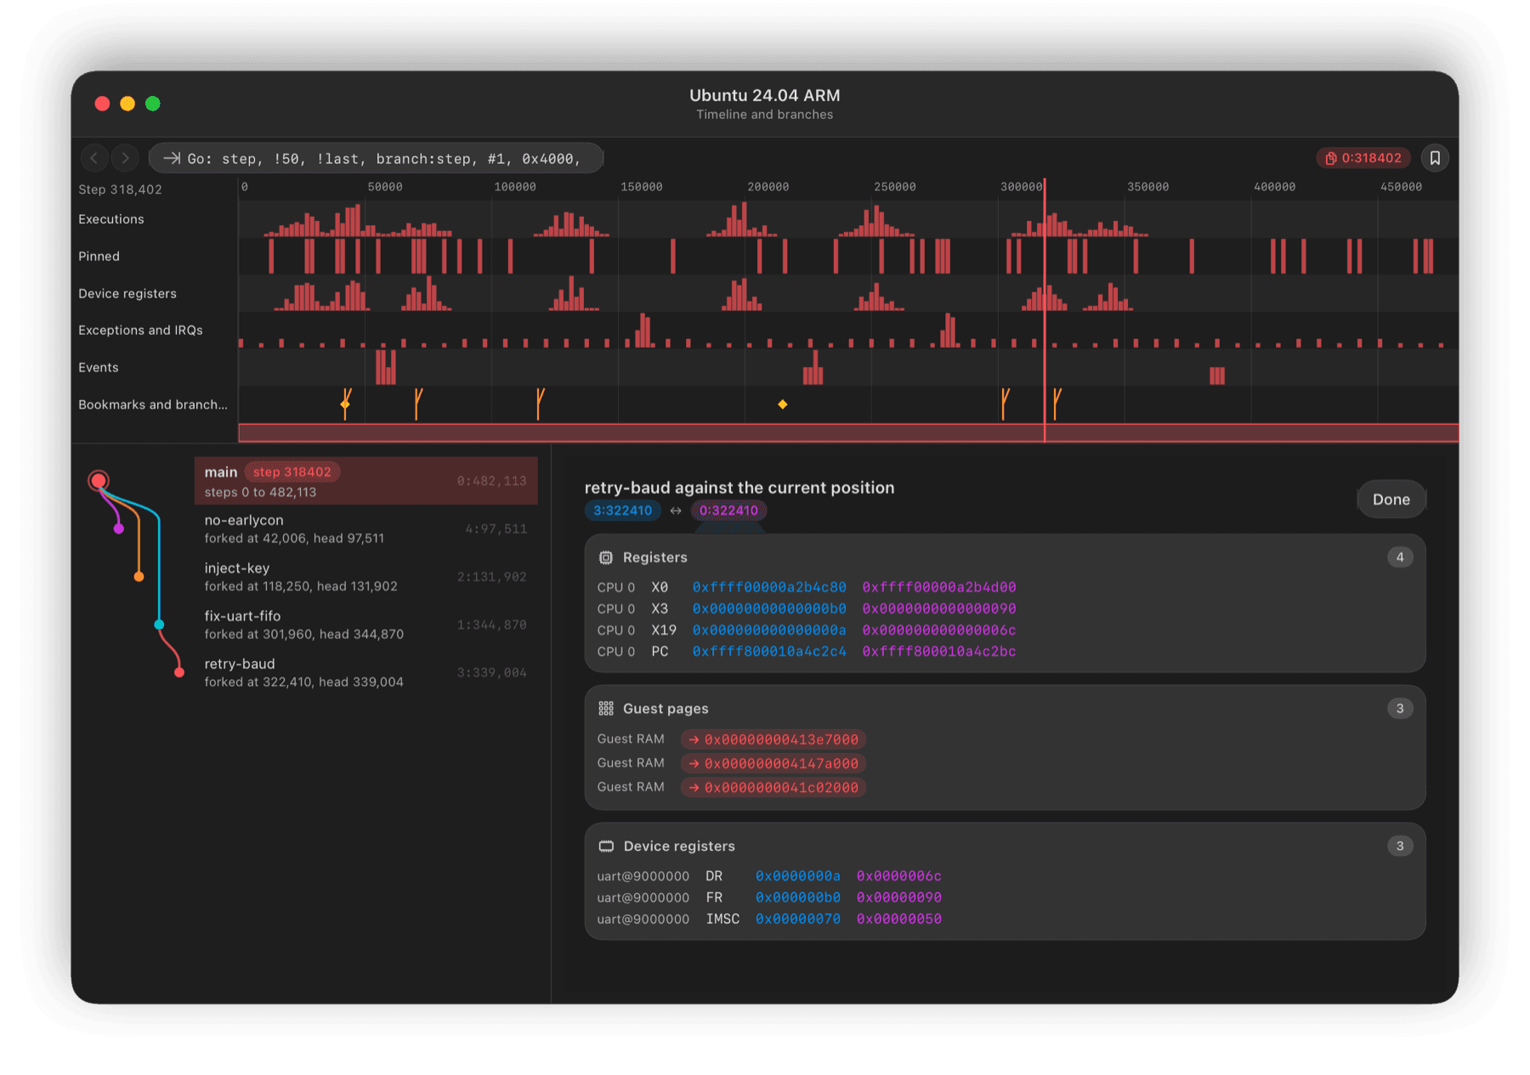This screenshot has height=1075, width=1530.
Task: Click the blue 3:322410 position tag
Action: click(x=622, y=511)
